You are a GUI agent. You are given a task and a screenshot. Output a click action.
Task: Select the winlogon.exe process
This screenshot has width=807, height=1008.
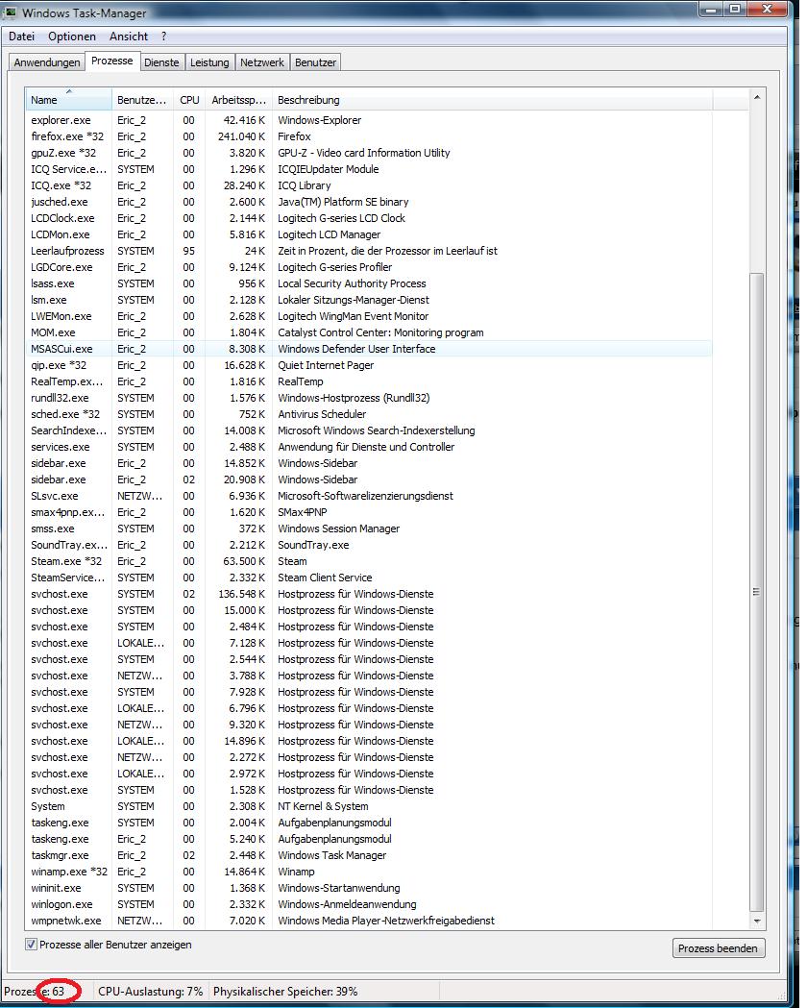point(369,904)
